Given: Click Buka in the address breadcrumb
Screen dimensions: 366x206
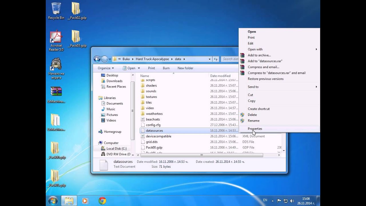Looking at the screenshot, I should click(x=126, y=59).
